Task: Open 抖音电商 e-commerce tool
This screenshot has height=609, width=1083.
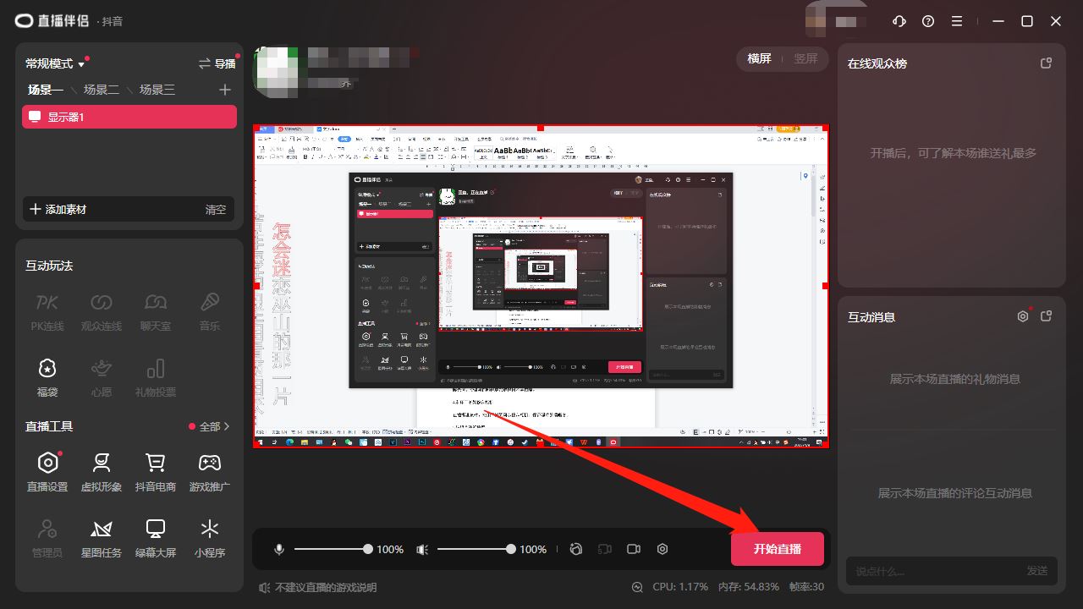Action: (156, 472)
